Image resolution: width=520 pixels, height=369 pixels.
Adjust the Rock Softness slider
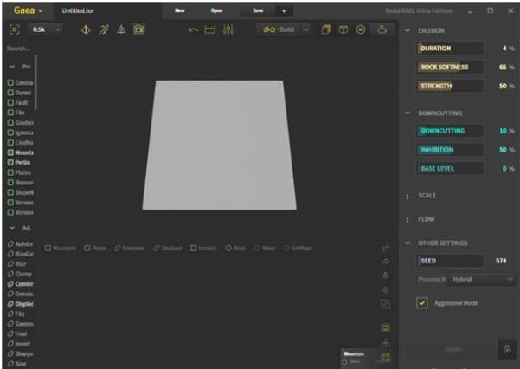pos(450,67)
